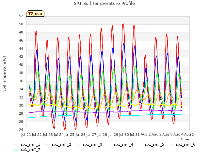Click the 42 y-axis tick label

click(21, 57)
